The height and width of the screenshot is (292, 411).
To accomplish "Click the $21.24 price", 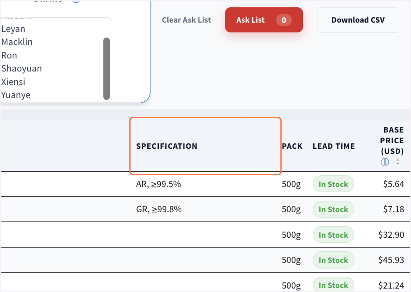I will [391, 285].
